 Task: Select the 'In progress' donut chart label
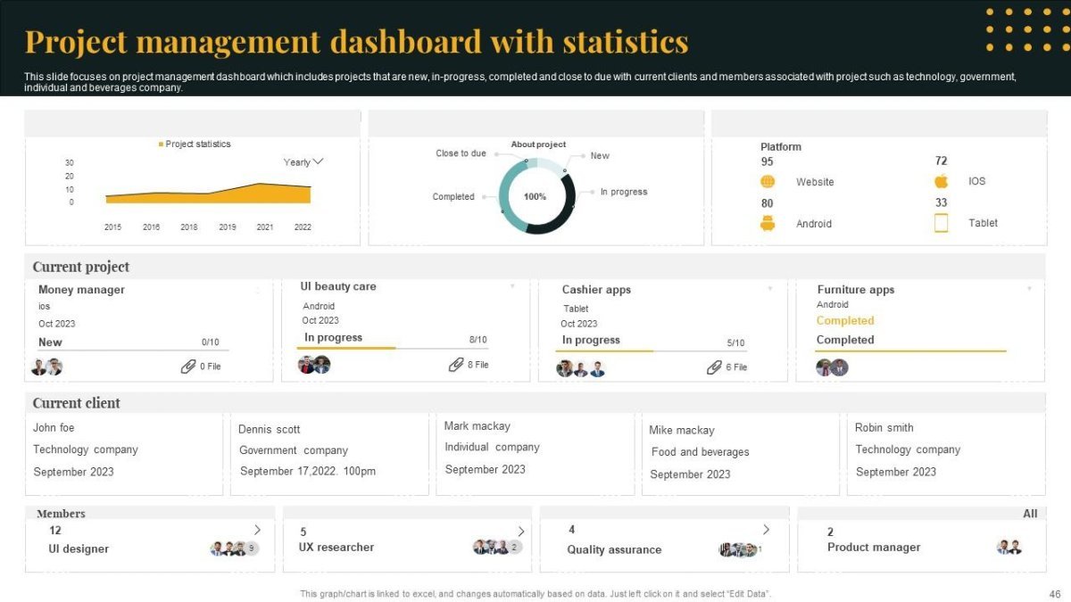[624, 192]
